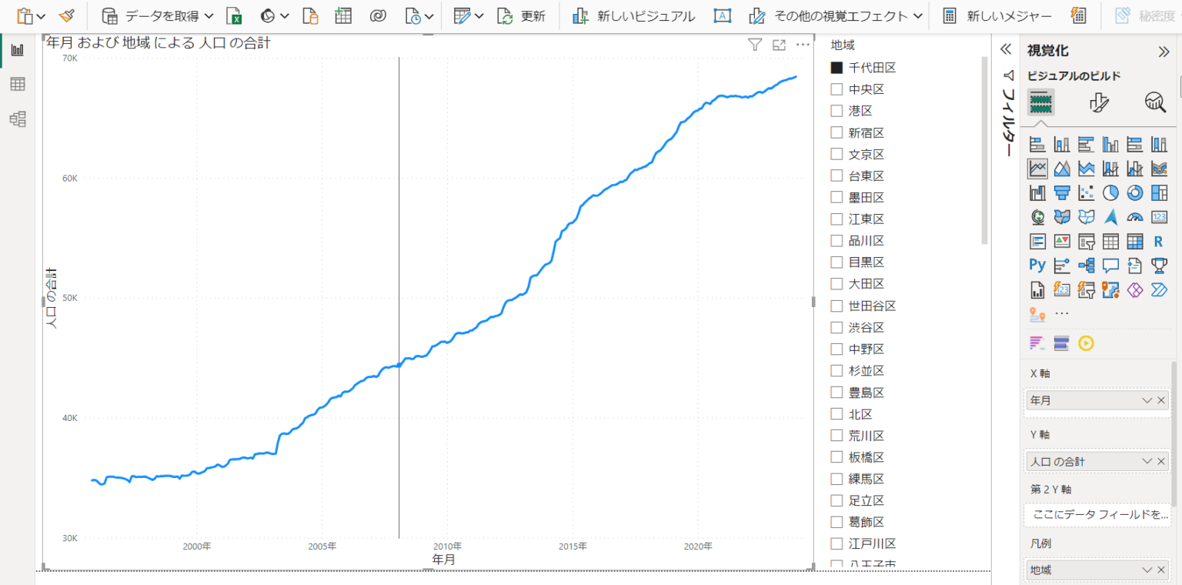Check the 中央区 slicer checkbox
This screenshot has height=585, width=1182.
[836, 89]
